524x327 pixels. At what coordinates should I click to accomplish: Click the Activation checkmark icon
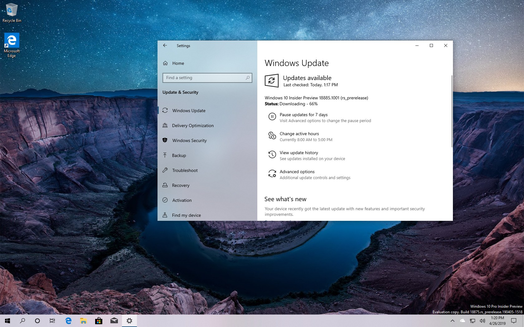[165, 200]
